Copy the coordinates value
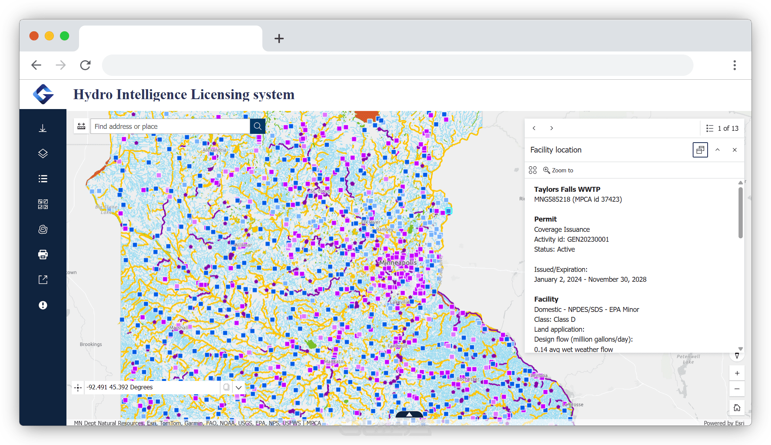Image resolution: width=771 pixels, height=445 pixels. 226,387
